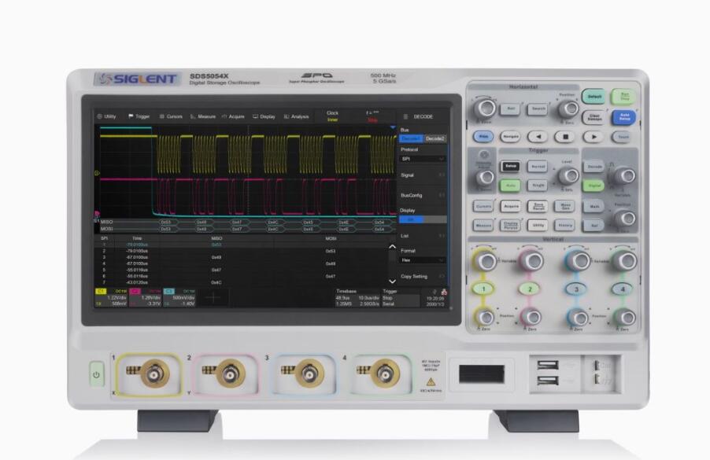
Task: Toggle channel 1 yellow button
Action: click(x=483, y=289)
